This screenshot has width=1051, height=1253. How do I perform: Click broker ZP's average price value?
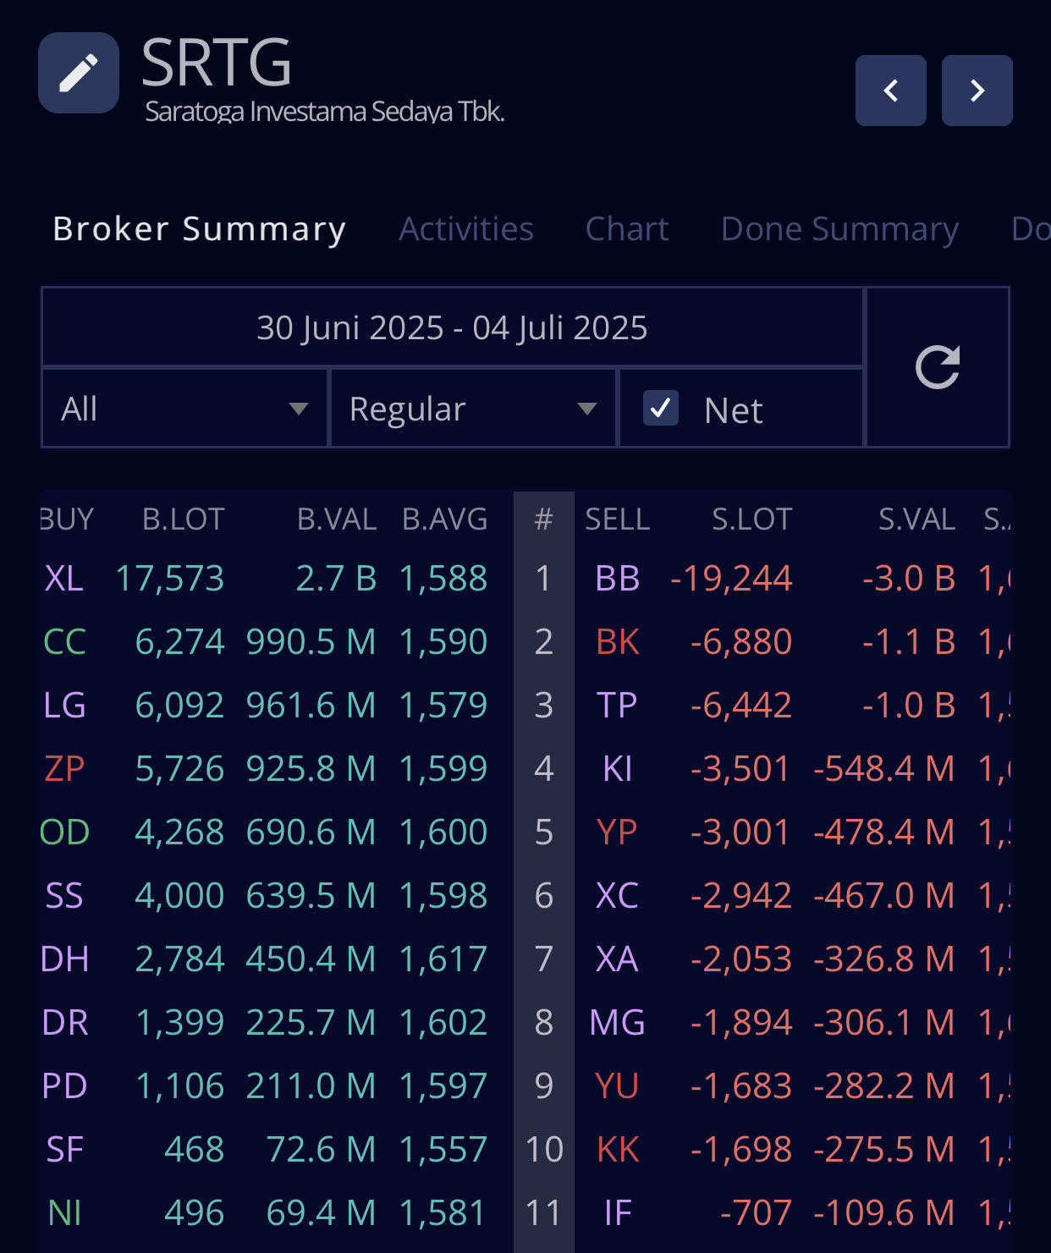(443, 769)
